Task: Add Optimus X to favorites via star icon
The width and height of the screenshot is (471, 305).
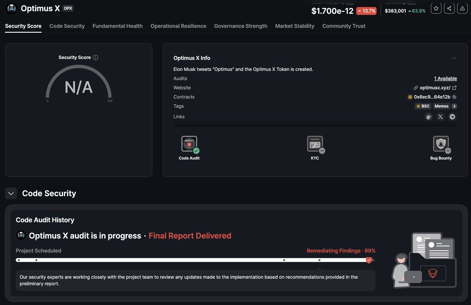Action: point(436,8)
